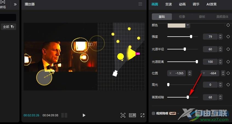This screenshot has height=124, width=232.
Task: Click the 光源距离 value stepper
Action: [220, 62]
